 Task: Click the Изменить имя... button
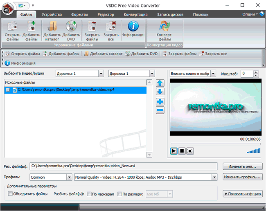[x=242, y=166]
